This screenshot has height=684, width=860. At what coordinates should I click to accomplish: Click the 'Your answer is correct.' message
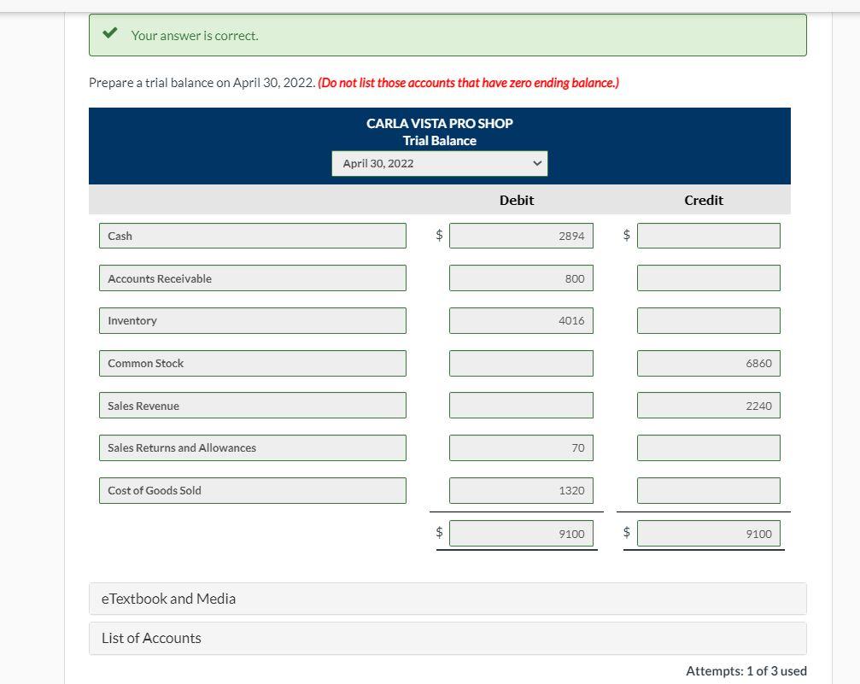(x=195, y=36)
